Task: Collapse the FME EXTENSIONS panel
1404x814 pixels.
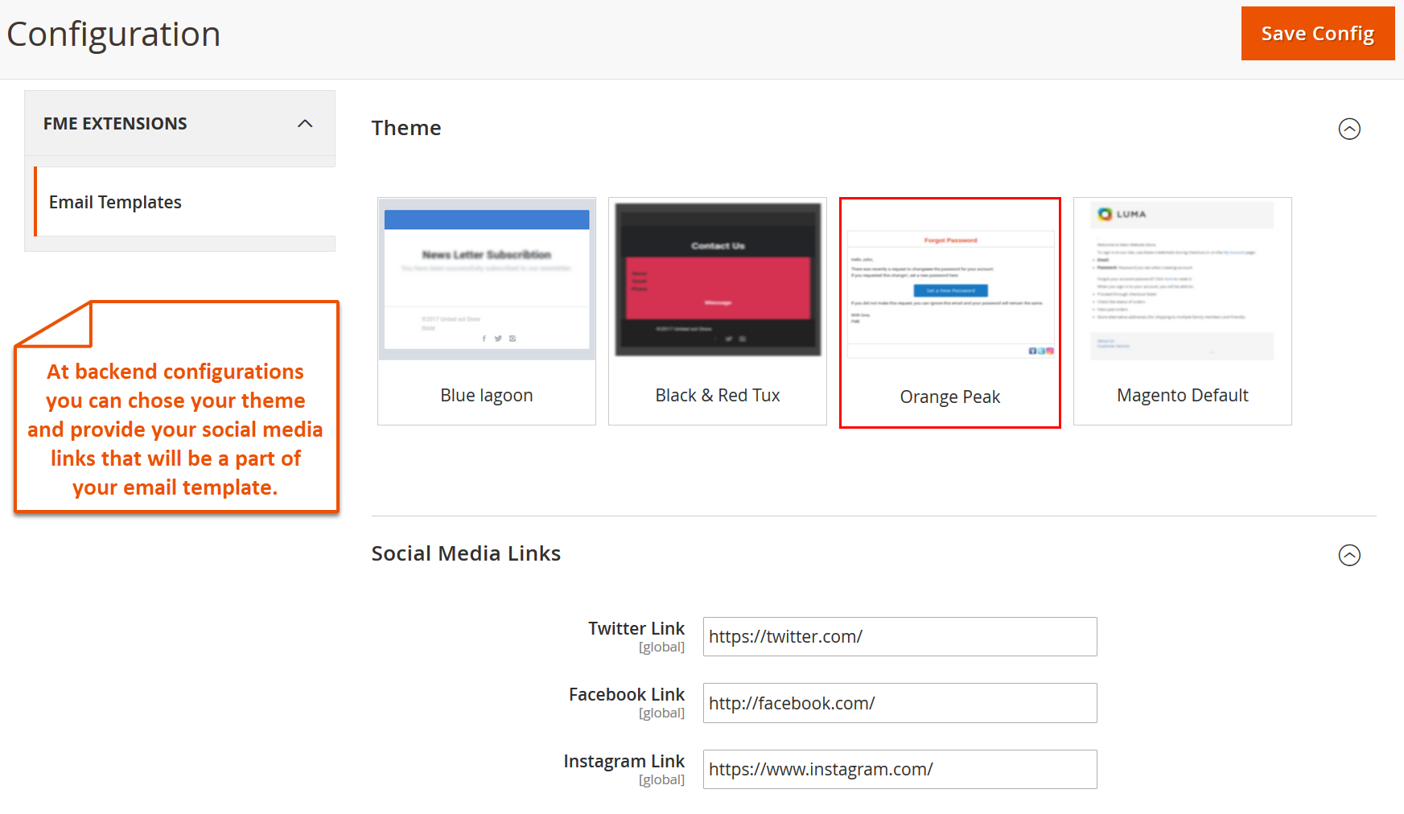Action: click(304, 124)
